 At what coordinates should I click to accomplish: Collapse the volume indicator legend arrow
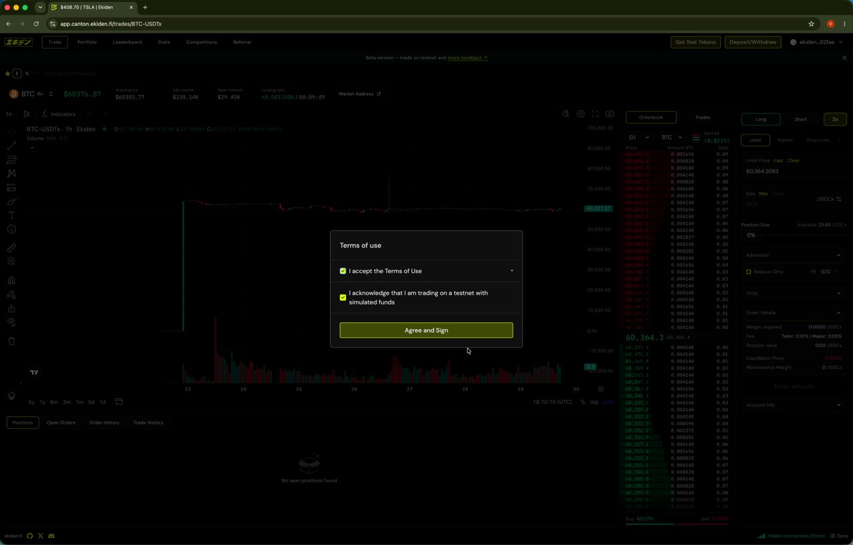[31, 148]
